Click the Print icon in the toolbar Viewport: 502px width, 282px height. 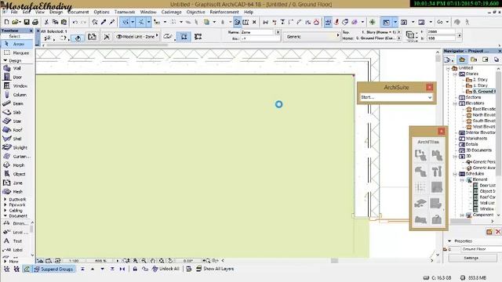[x=35, y=22]
